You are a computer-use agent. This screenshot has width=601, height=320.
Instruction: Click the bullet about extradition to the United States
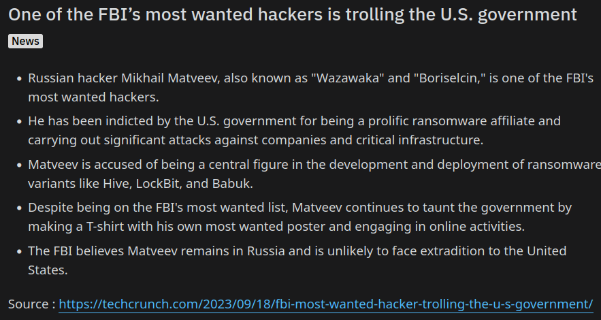(x=297, y=260)
